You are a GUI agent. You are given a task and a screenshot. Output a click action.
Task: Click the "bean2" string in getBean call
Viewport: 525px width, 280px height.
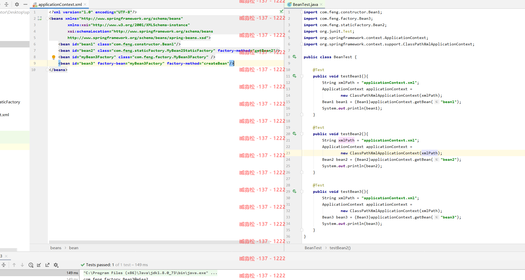[x=449, y=159]
